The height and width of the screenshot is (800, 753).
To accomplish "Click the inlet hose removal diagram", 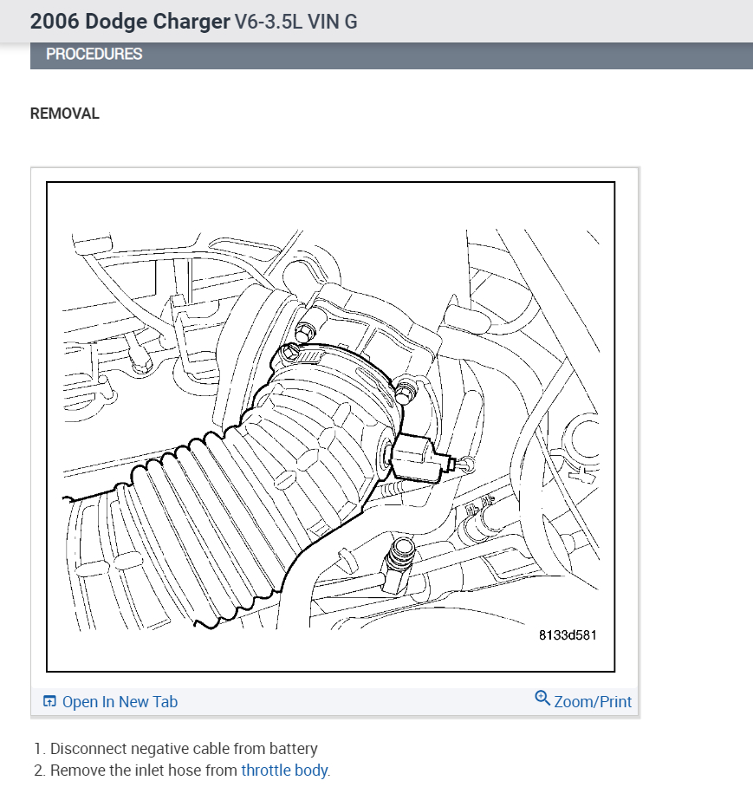I will point(331,426).
